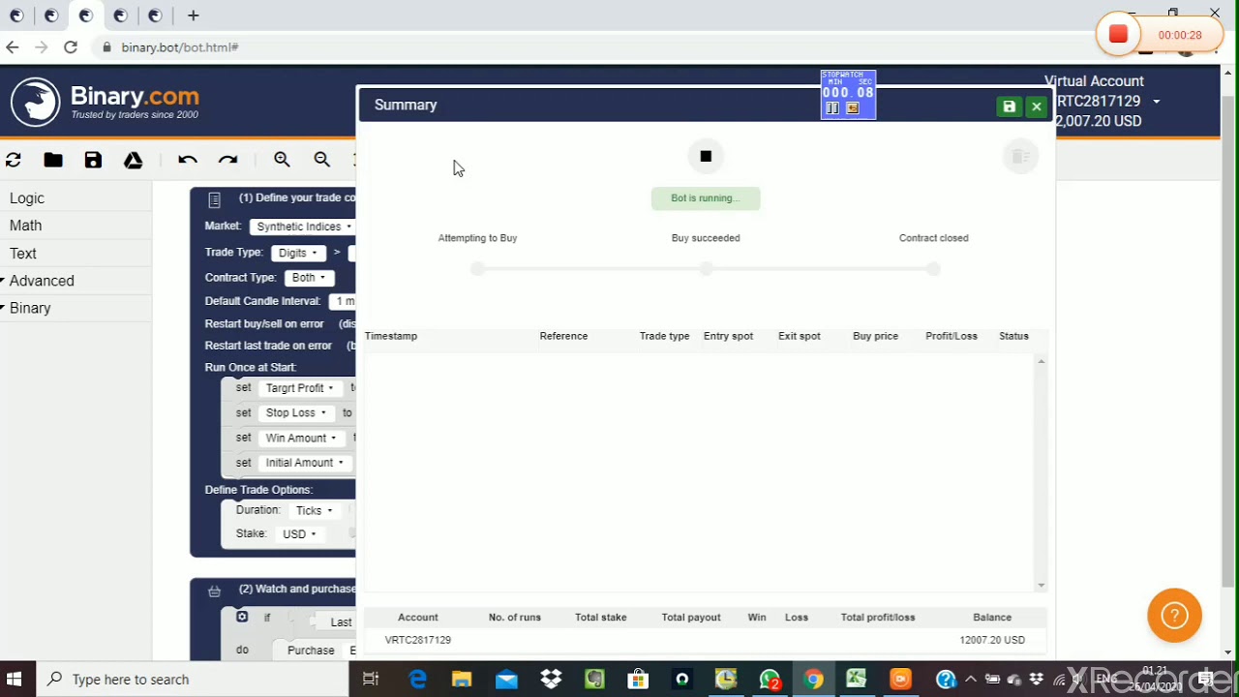This screenshot has height=697, width=1239.
Task: Click the 12007.20 USD balance cell
Action: [992, 640]
